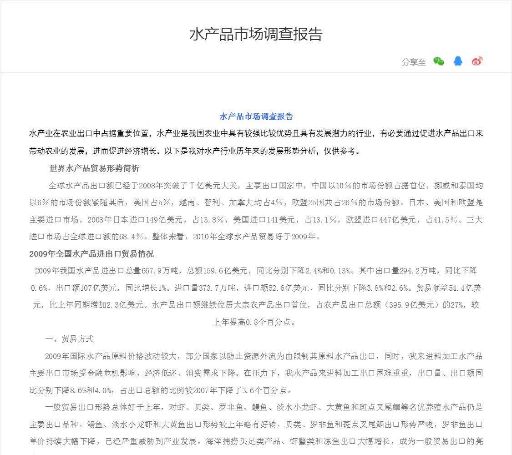Screen dimensions: 512x455
Task: Click the line starting 2009年国际水产品原料价格波动
Action: pyautogui.click(x=264, y=356)
